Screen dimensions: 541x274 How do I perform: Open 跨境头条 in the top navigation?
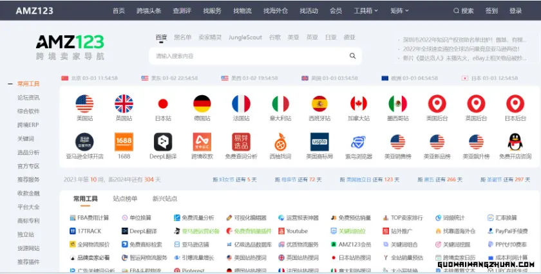[x=149, y=11]
